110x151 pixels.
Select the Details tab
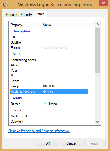(40, 14)
